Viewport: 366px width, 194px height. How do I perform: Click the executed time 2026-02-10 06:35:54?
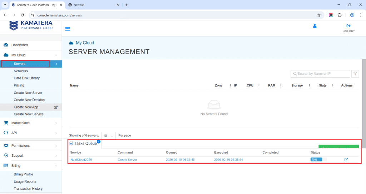(228, 160)
